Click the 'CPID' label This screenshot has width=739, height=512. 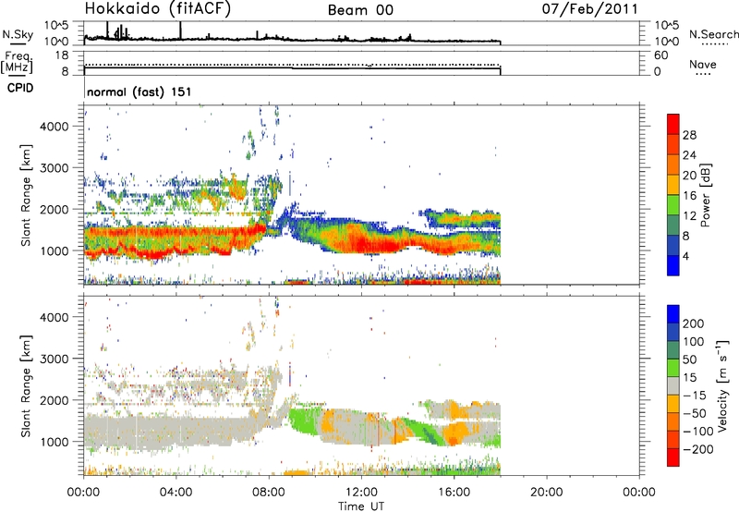coord(20,88)
